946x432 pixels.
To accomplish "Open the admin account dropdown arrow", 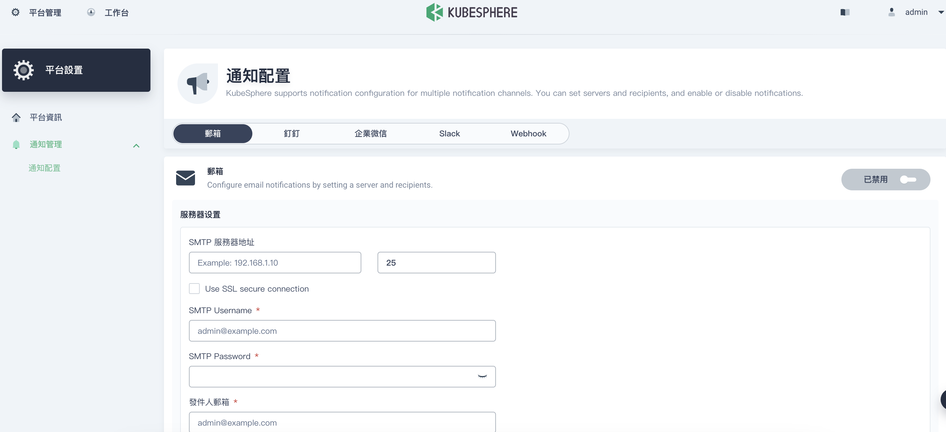I will pos(941,12).
